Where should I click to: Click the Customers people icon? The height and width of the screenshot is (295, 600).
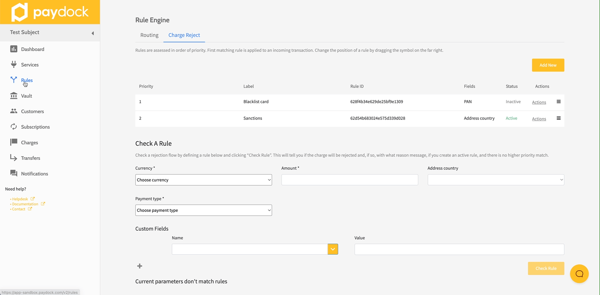coord(13,111)
